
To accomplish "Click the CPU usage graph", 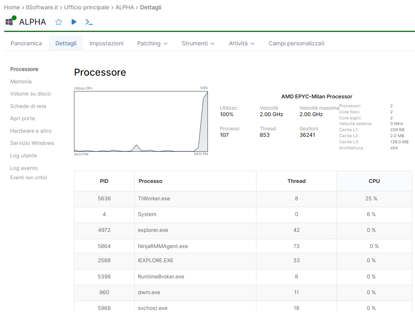I will coord(141,121).
